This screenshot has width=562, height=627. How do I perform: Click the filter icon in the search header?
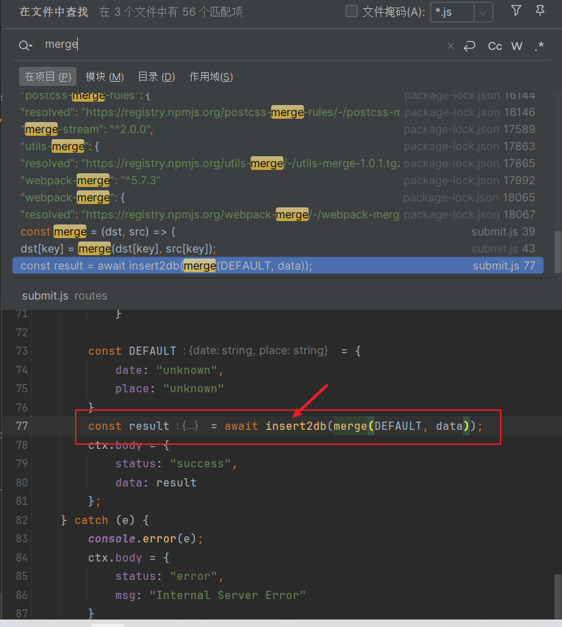[516, 10]
